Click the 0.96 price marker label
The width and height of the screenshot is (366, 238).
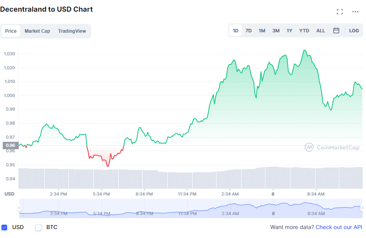pyautogui.click(x=11, y=145)
